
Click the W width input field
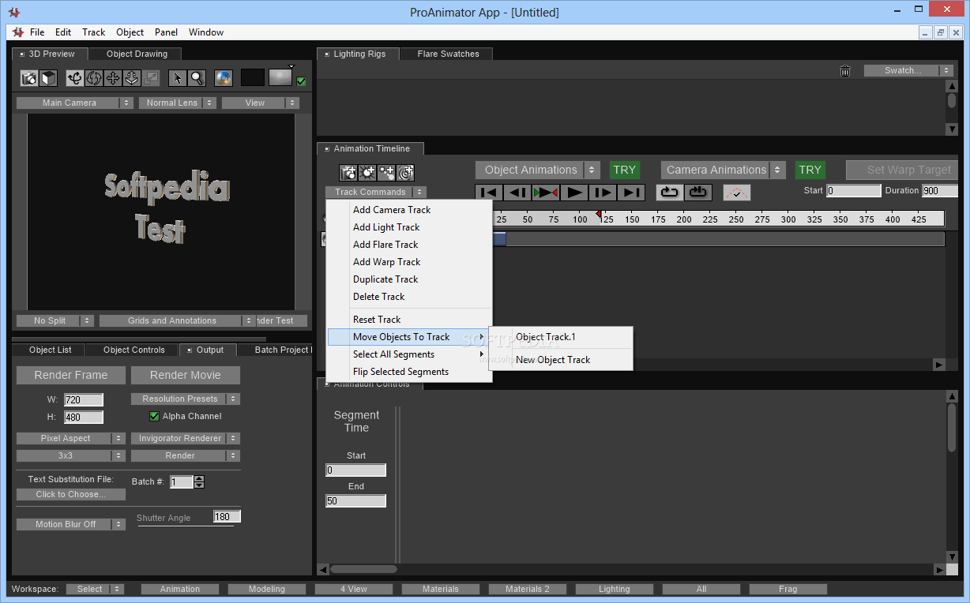(x=84, y=400)
